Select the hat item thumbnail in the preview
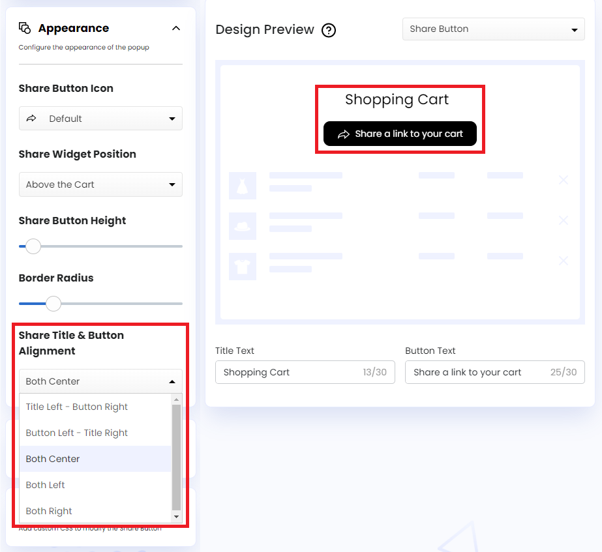This screenshot has width=602, height=552. tap(242, 225)
